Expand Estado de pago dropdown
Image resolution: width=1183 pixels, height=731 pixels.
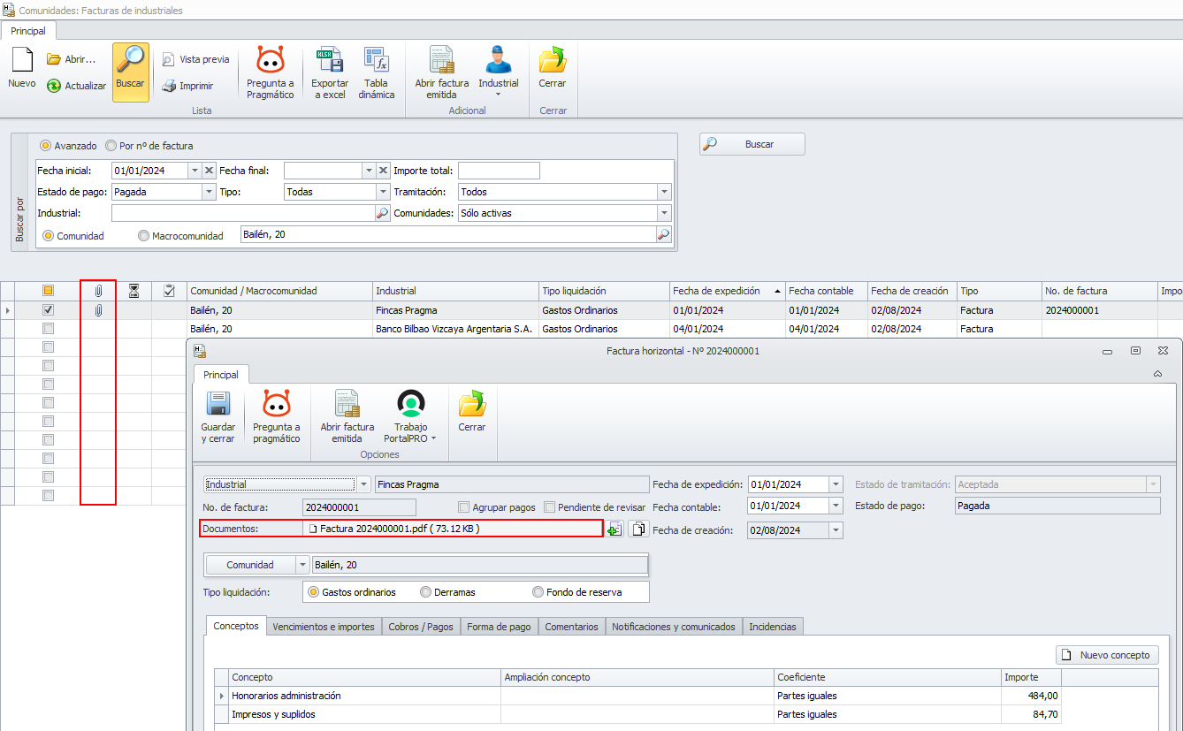209,192
